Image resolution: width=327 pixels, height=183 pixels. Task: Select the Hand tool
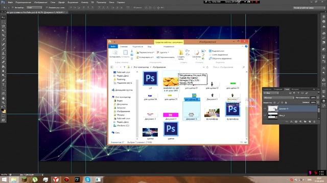4,98
